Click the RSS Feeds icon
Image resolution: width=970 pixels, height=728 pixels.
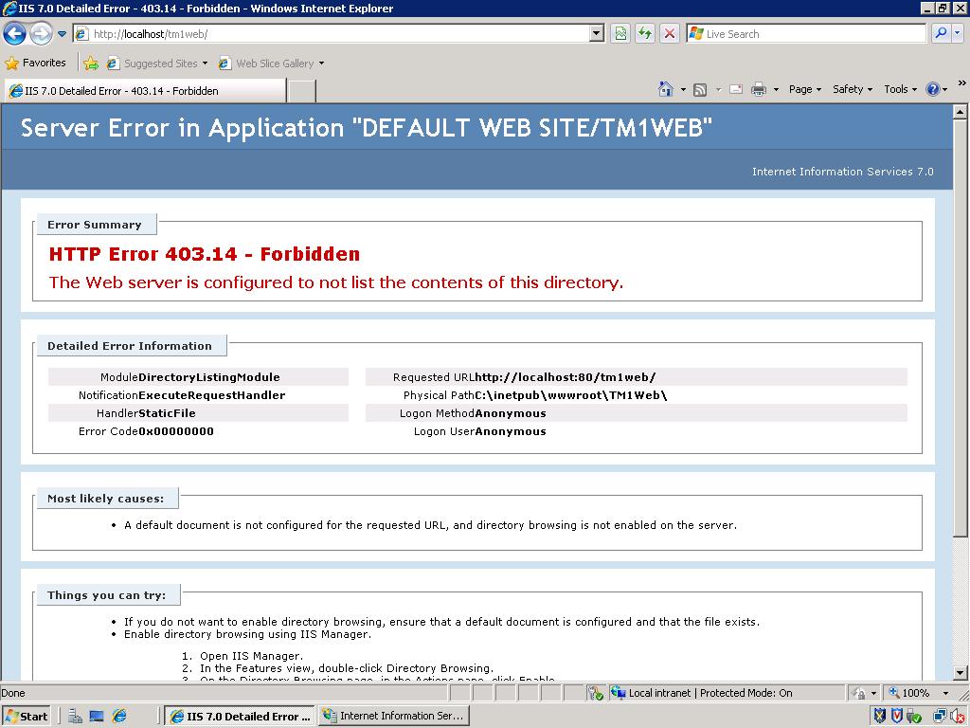click(x=700, y=90)
